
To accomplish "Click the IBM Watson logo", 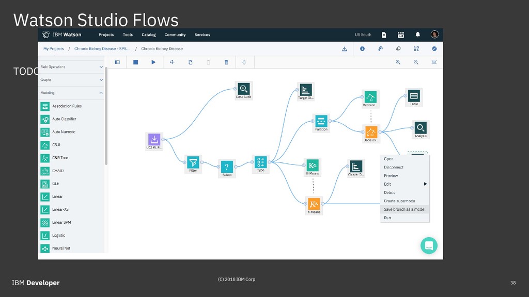I will [x=61, y=35].
